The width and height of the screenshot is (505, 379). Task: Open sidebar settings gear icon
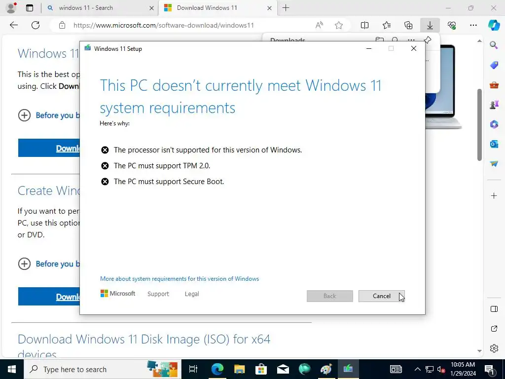pyautogui.click(x=494, y=348)
